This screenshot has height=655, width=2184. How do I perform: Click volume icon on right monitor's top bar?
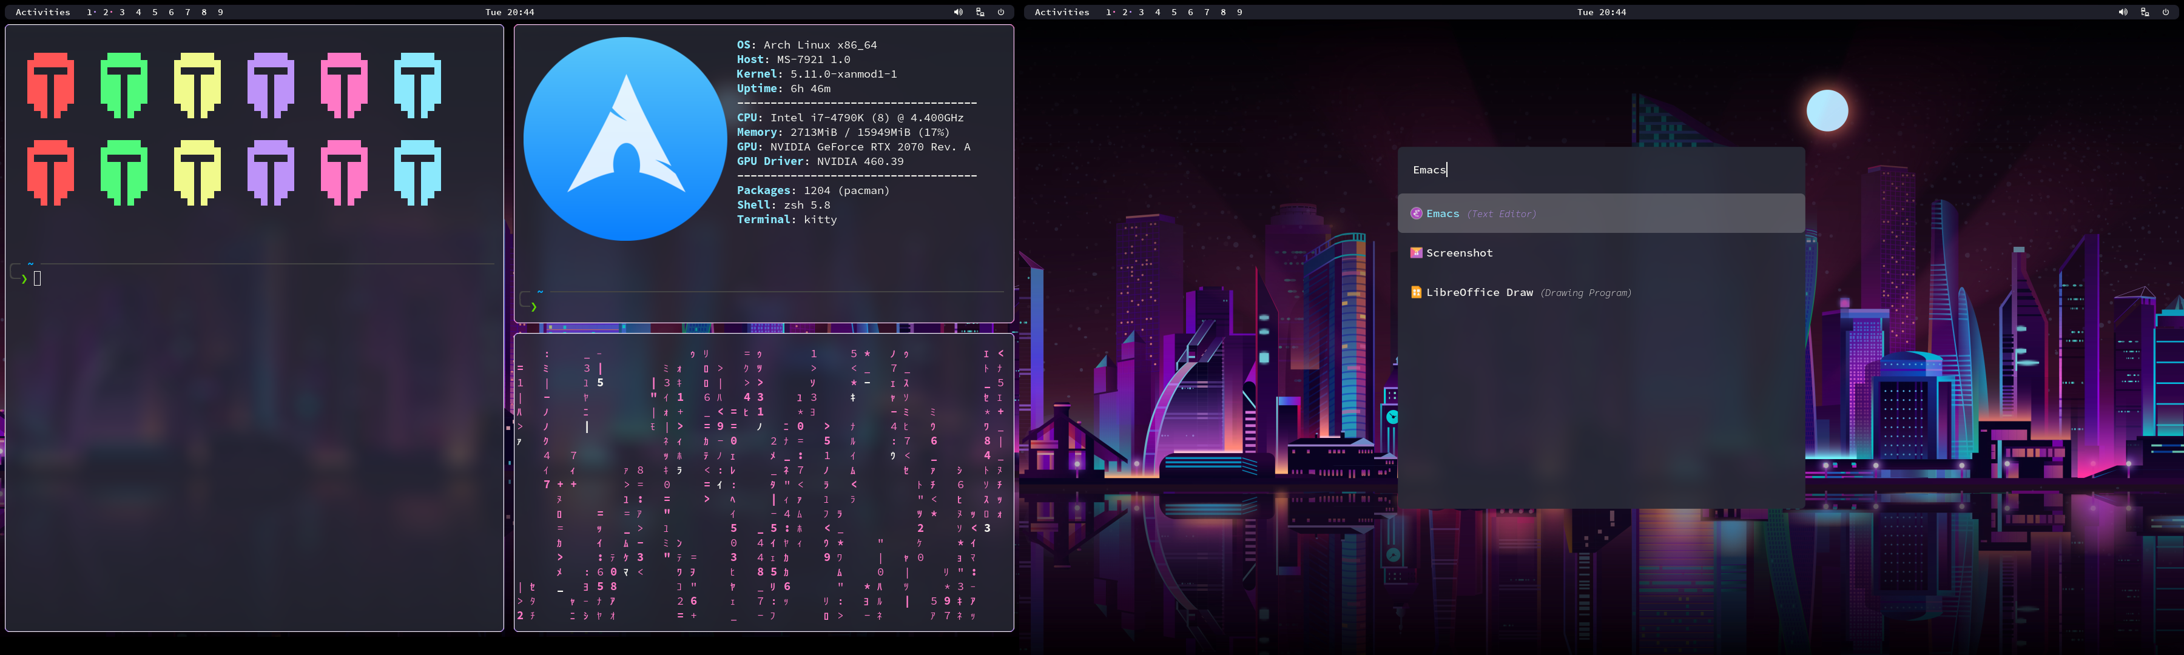2123,12
